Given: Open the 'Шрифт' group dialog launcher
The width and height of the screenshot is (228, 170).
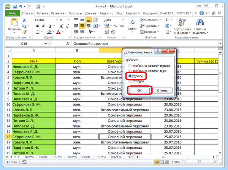Looking at the screenshot, I should point(69,38).
